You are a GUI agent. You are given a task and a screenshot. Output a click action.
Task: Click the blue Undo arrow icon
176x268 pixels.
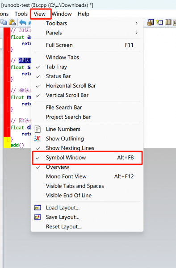click(23, 22)
